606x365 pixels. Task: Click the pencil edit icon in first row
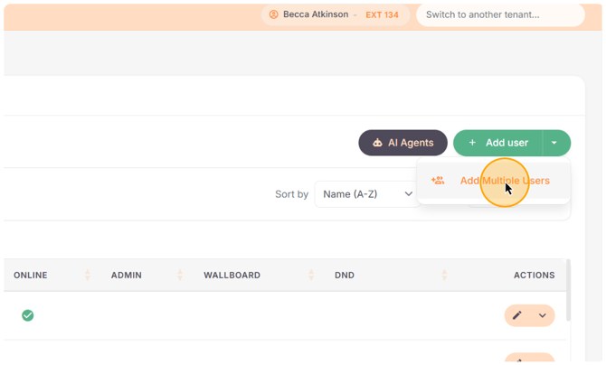(x=516, y=315)
